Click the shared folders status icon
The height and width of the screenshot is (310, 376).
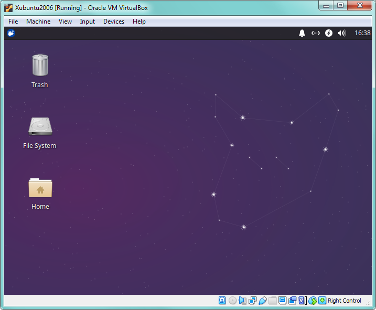pyautogui.click(x=272, y=301)
